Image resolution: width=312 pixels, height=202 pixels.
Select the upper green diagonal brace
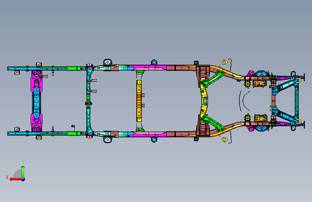tap(213, 79)
